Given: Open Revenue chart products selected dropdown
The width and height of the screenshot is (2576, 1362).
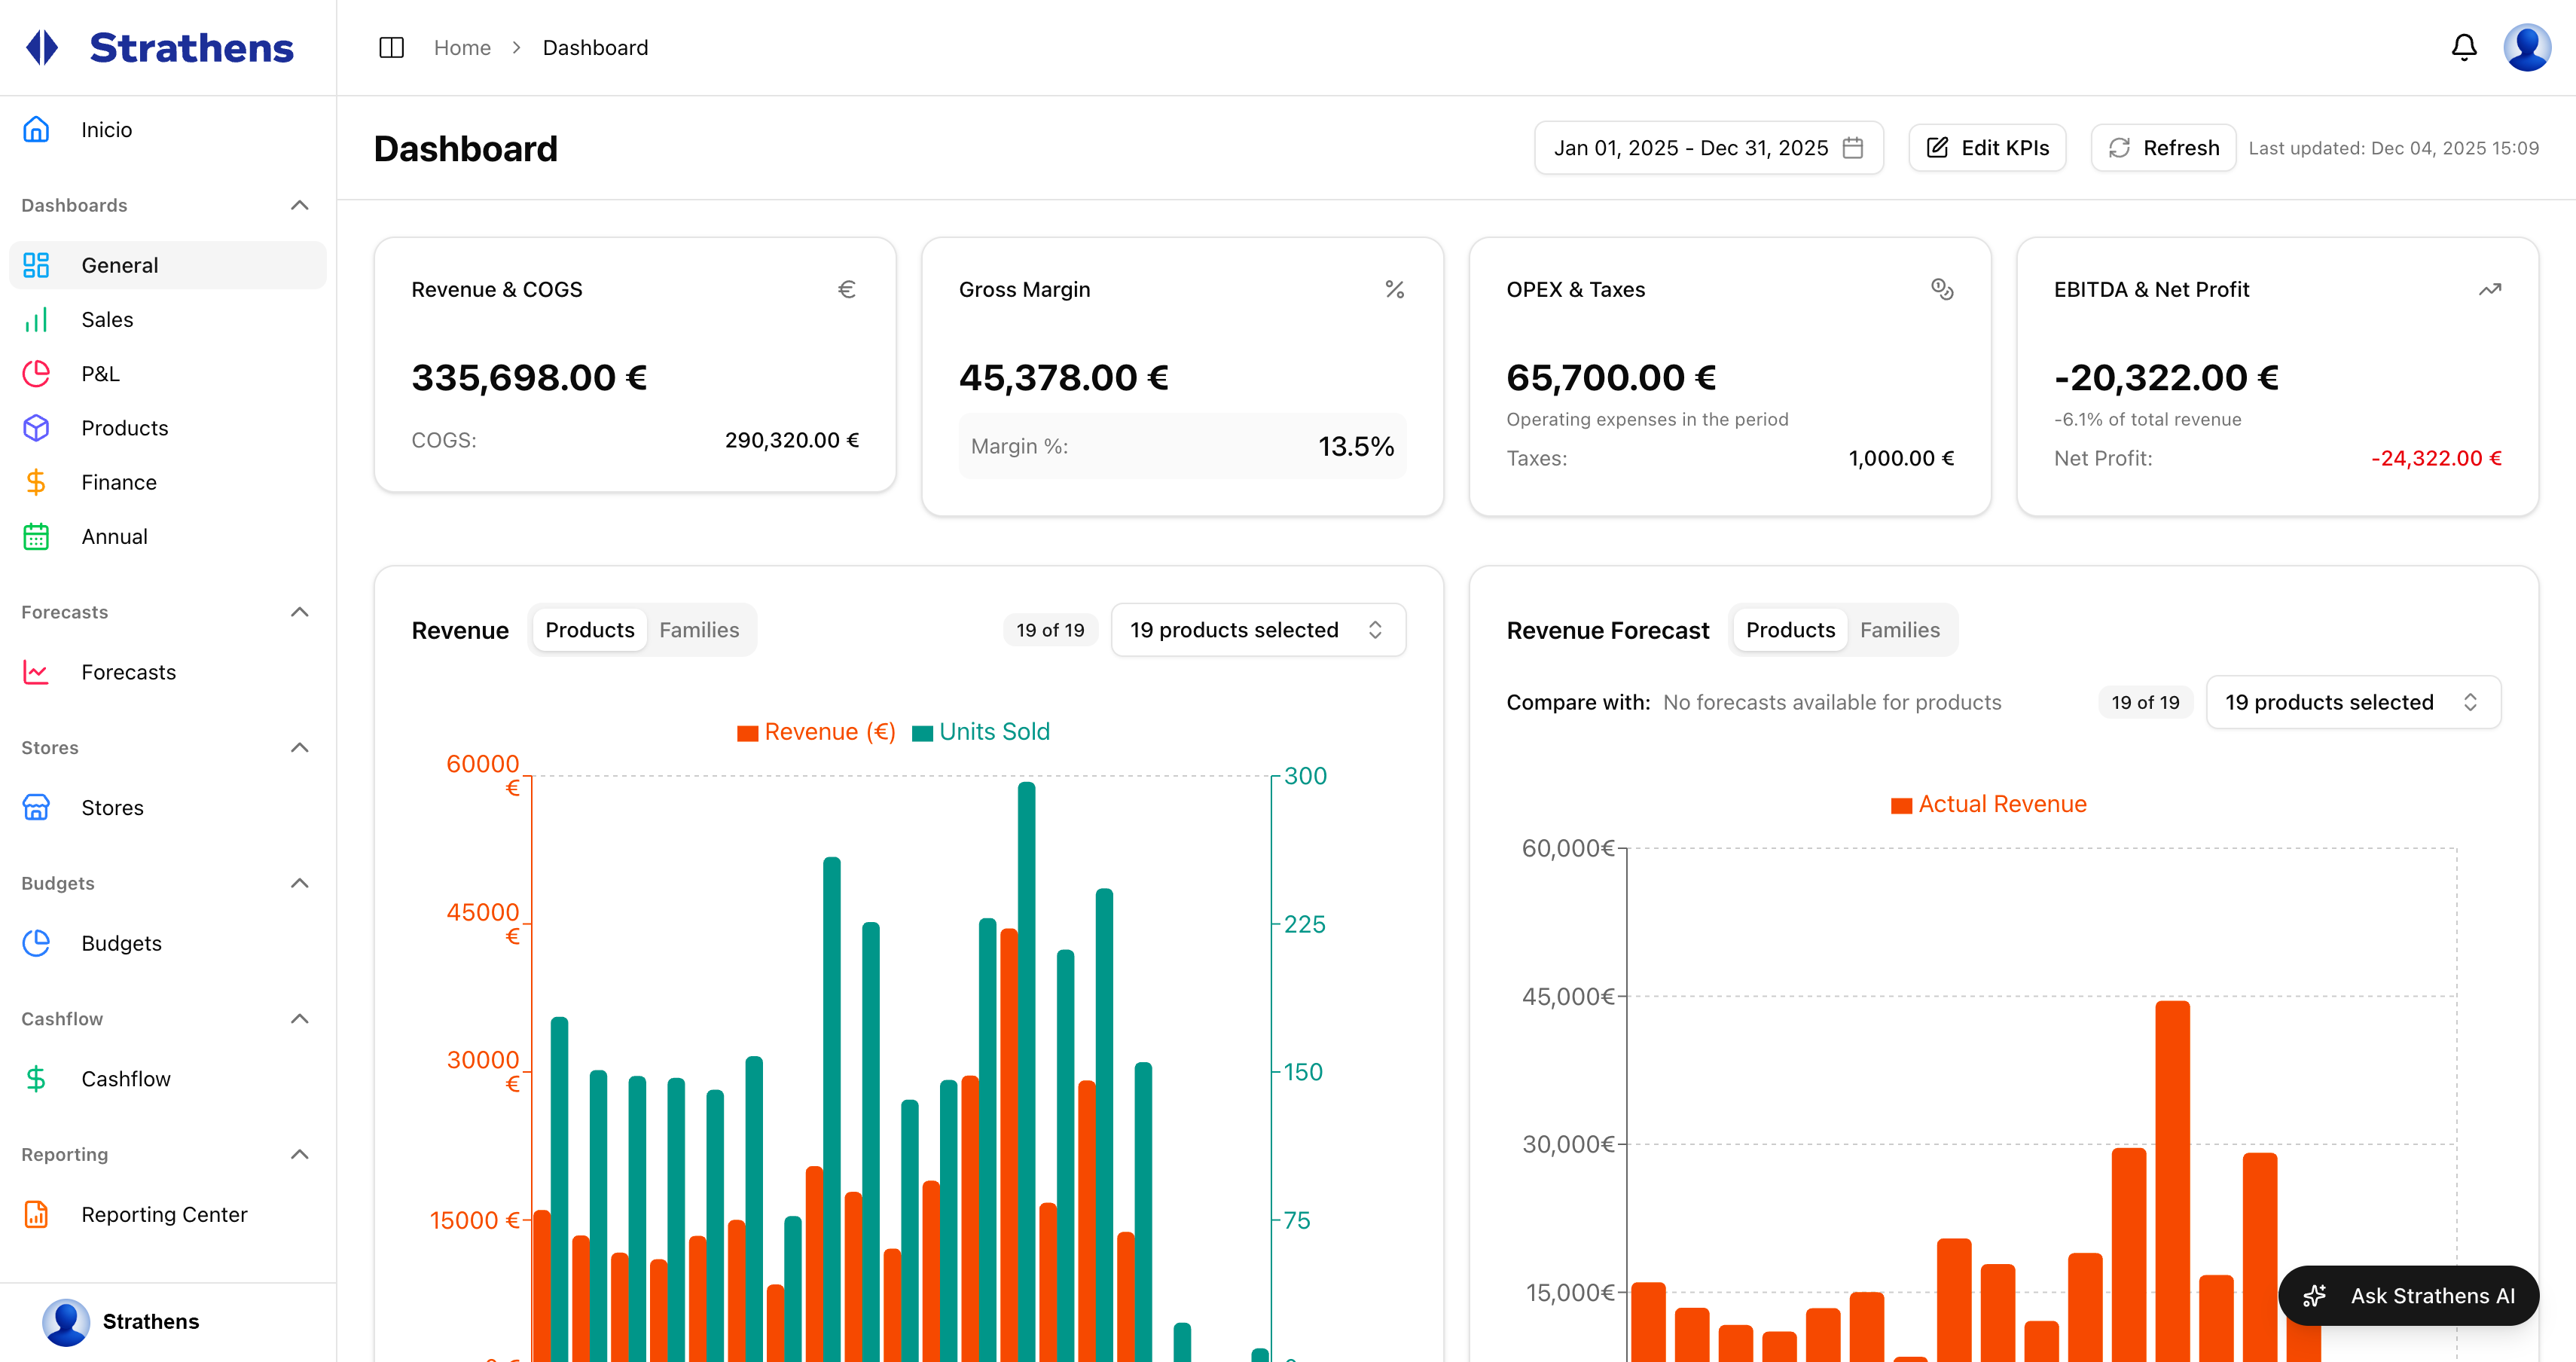Looking at the screenshot, I should [1257, 630].
